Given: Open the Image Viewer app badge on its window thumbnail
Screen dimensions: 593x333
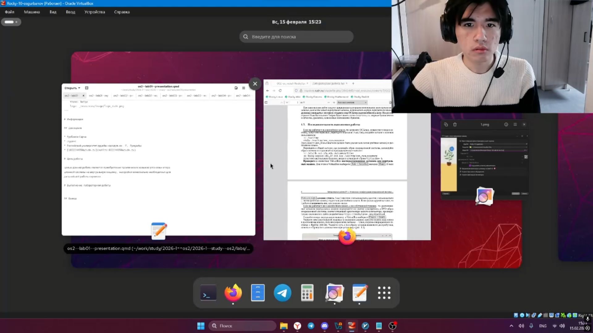Looking at the screenshot, I should click(x=484, y=196).
